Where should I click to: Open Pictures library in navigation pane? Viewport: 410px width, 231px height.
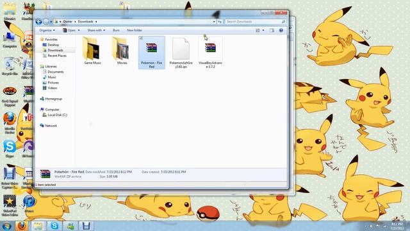tap(53, 83)
